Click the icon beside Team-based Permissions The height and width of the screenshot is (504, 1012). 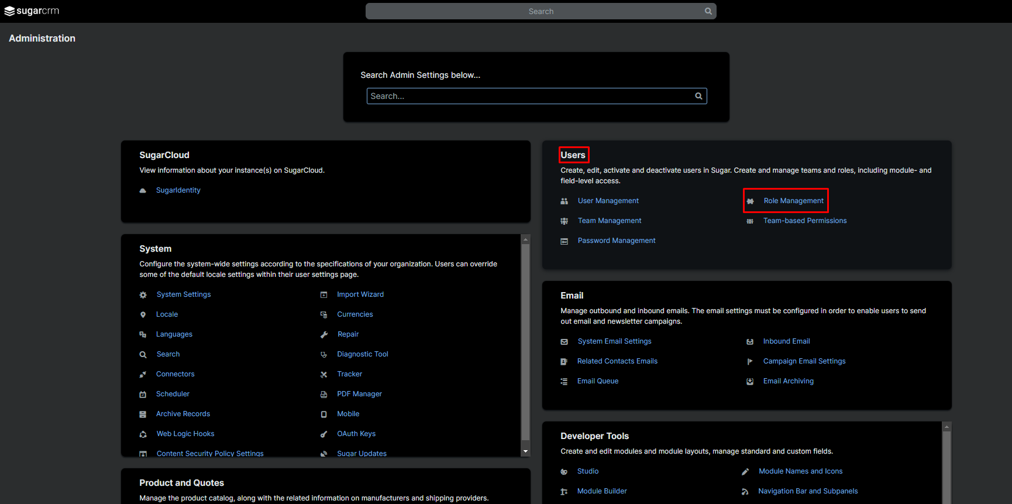[749, 221]
